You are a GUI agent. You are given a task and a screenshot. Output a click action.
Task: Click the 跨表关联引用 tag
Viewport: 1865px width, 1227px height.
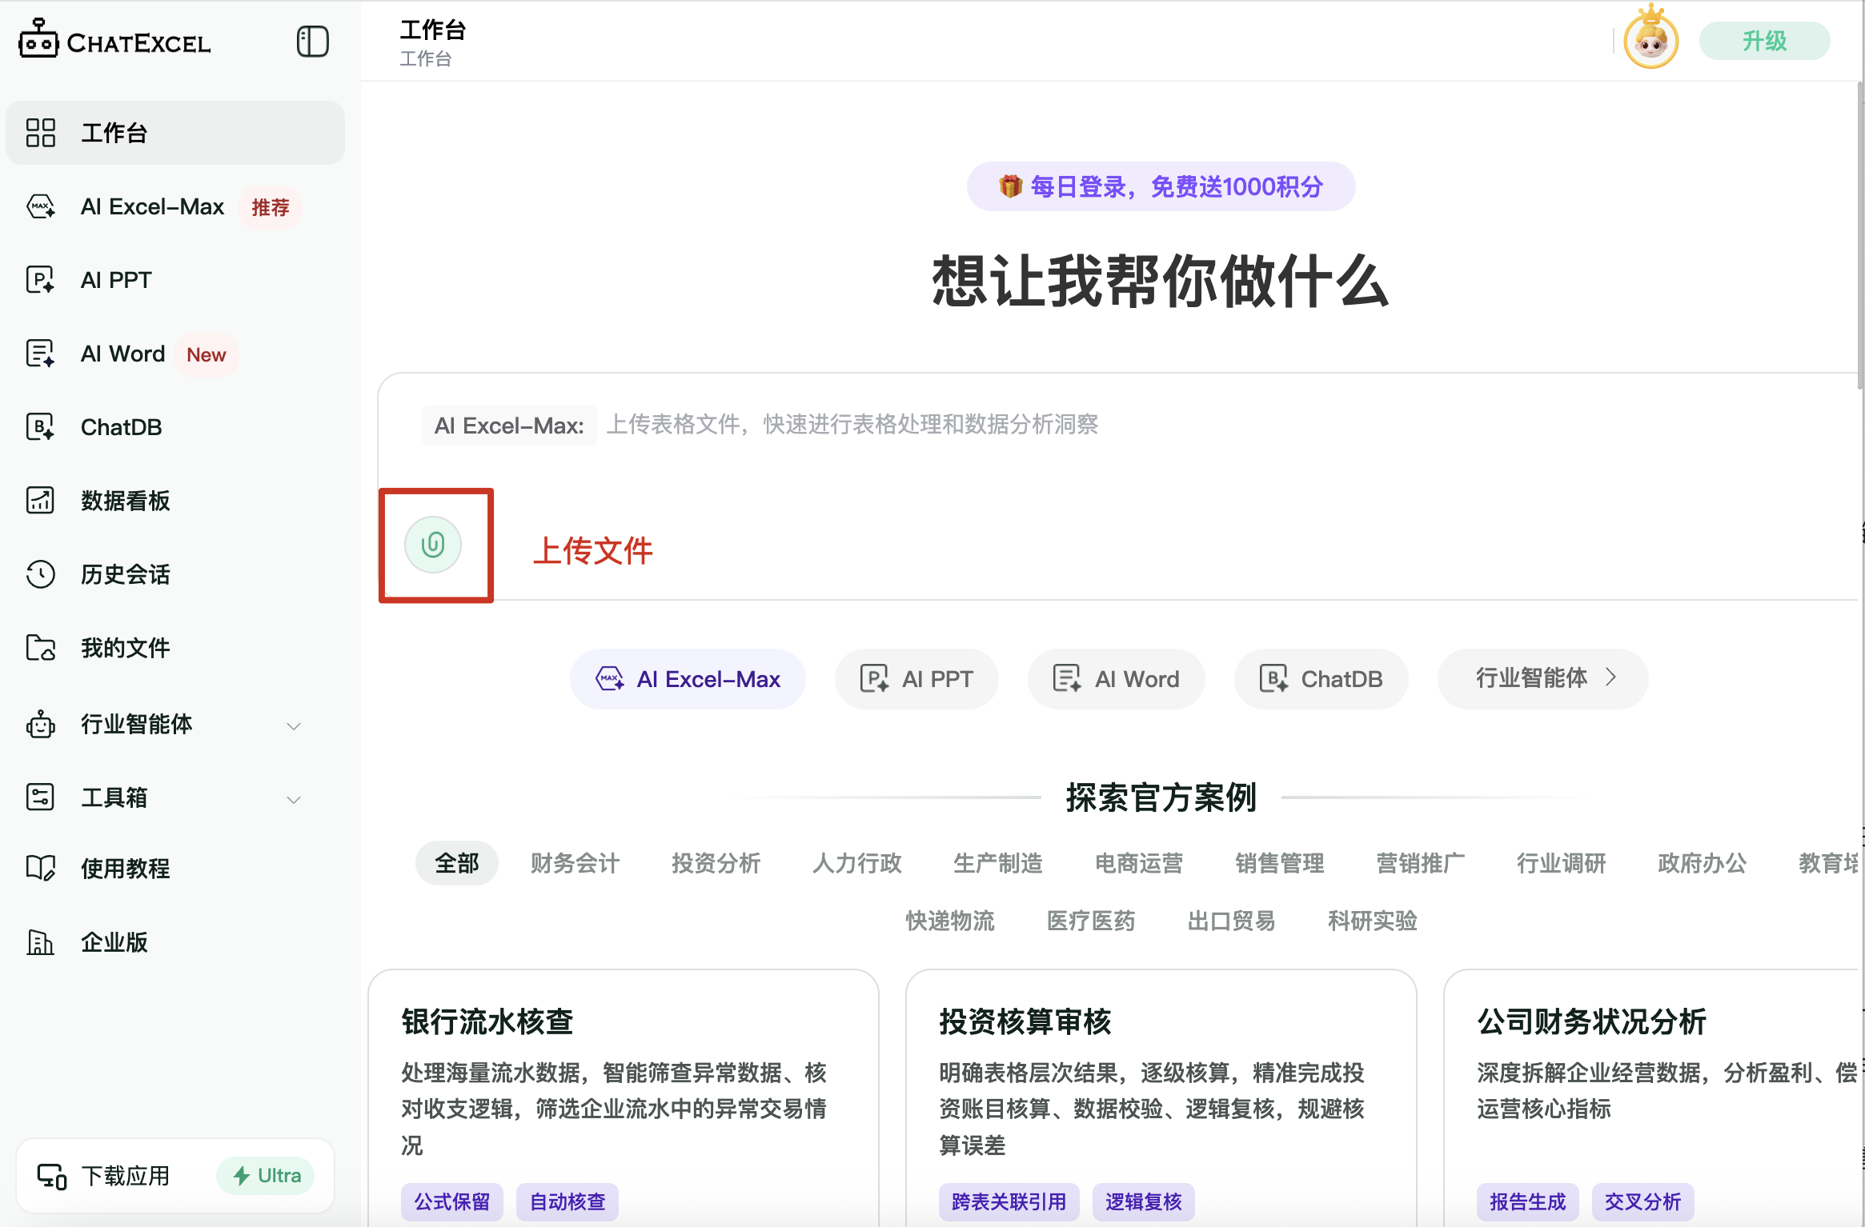click(1009, 1202)
